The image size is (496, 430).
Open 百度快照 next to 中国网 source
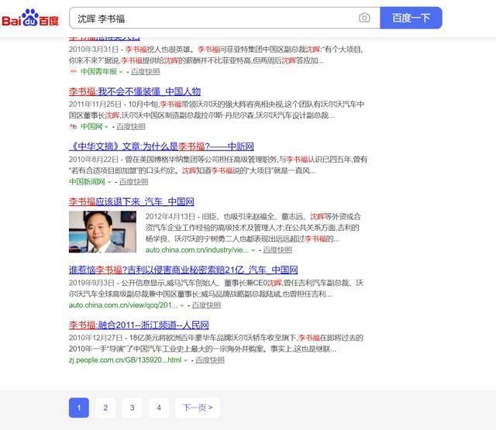pos(131,127)
